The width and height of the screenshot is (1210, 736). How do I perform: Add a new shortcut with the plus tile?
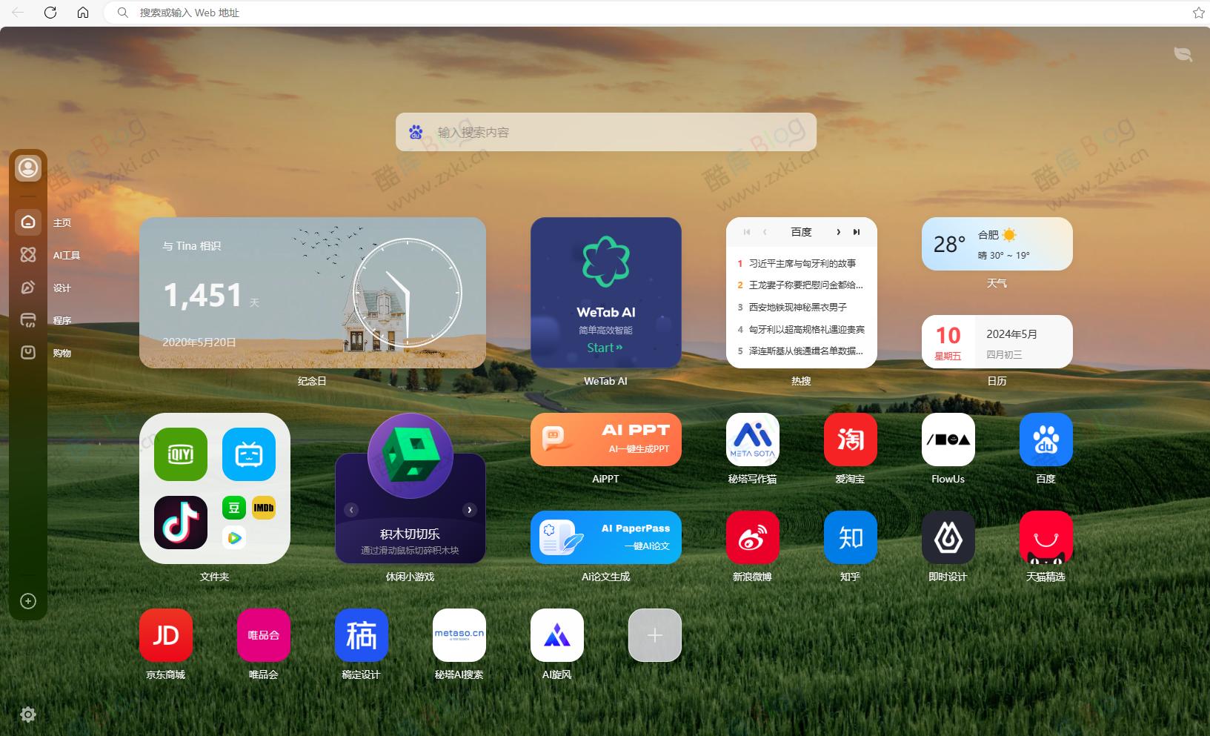coord(654,635)
